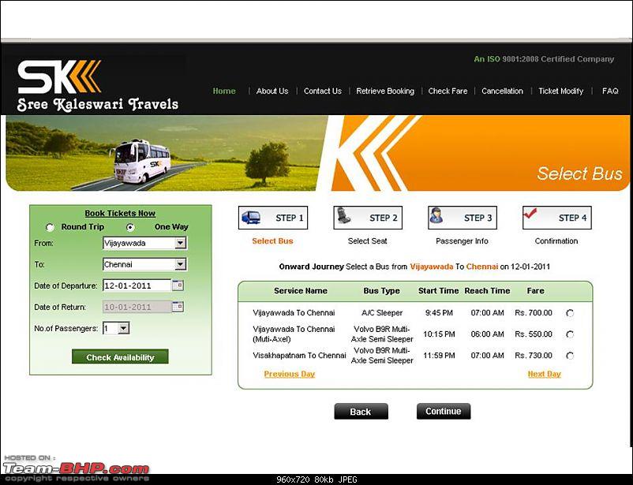Image resolution: width=633 pixels, height=485 pixels.
Task: Expand the From city dropdown
Action: point(180,243)
